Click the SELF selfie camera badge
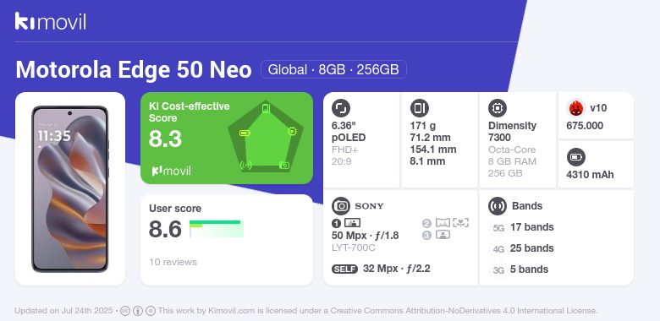The image size is (660, 321). (x=344, y=269)
